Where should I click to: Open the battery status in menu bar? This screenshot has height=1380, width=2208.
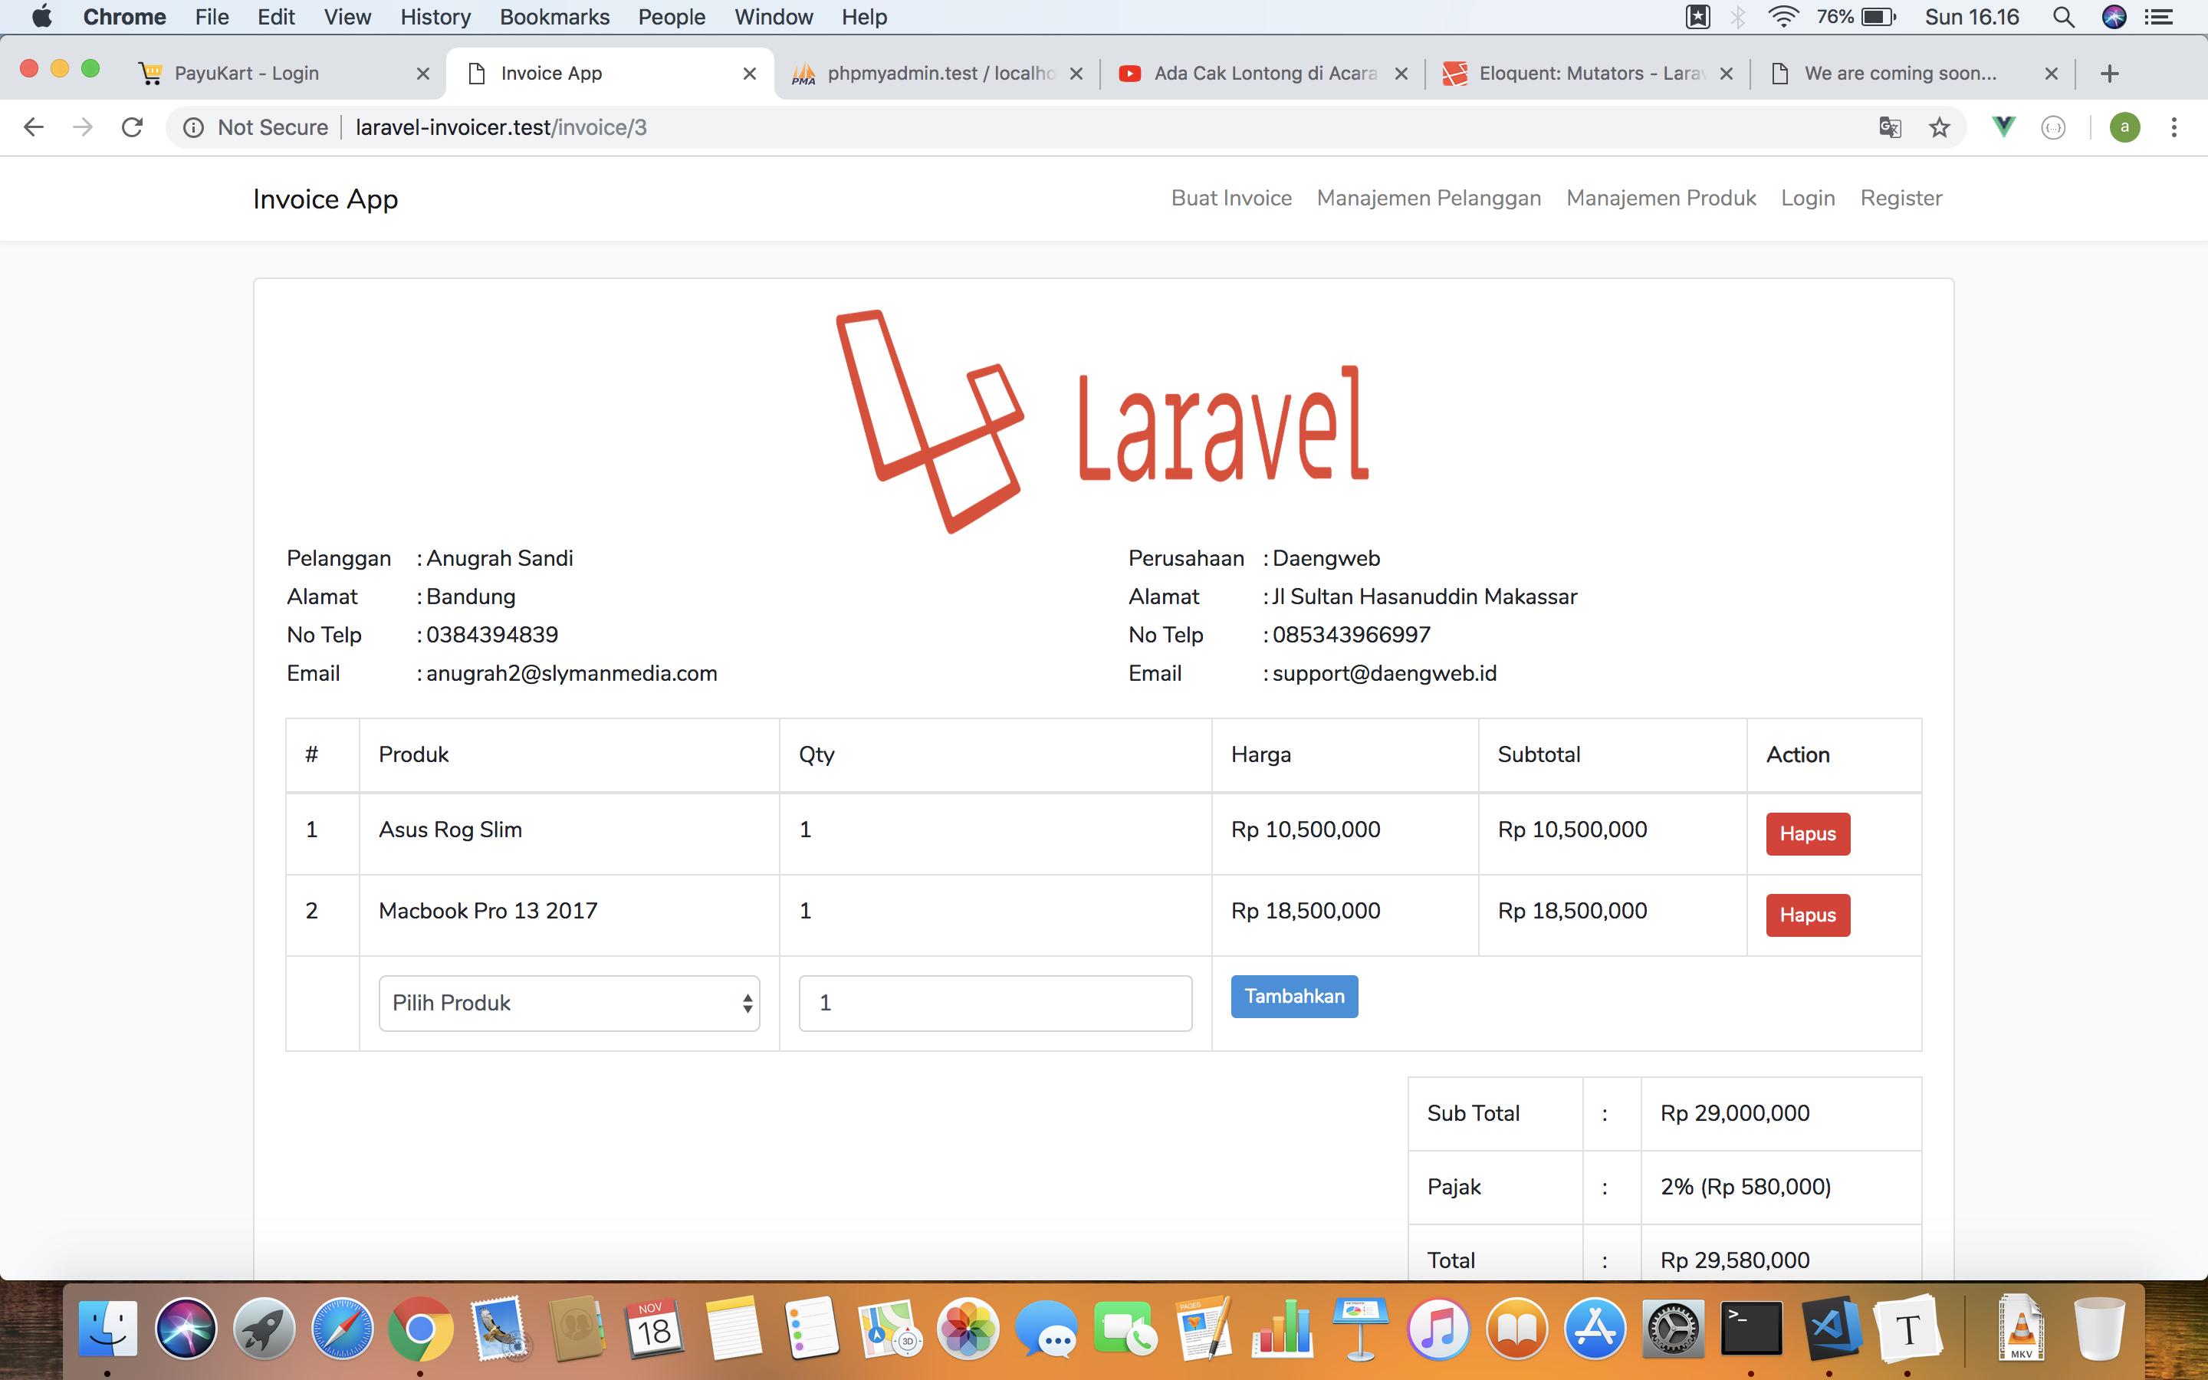(x=1878, y=18)
